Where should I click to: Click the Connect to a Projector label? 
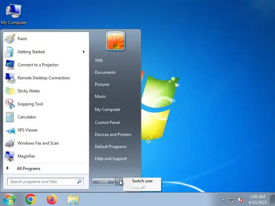(x=38, y=65)
